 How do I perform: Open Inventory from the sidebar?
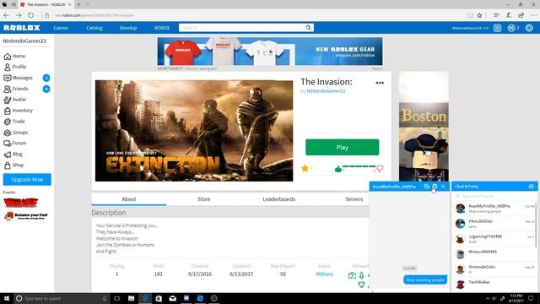point(18,111)
